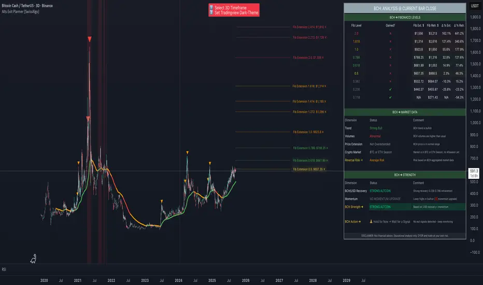Click the BCH: ANALYSIS @ CURRENT BAR CLOSE header

[405, 8]
